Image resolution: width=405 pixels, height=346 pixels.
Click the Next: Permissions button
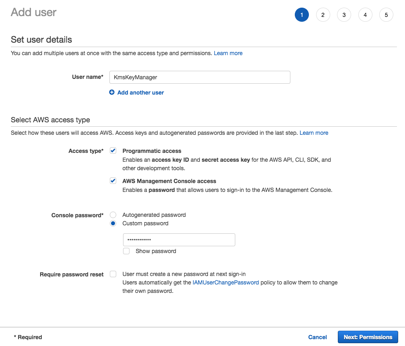[x=368, y=337]
